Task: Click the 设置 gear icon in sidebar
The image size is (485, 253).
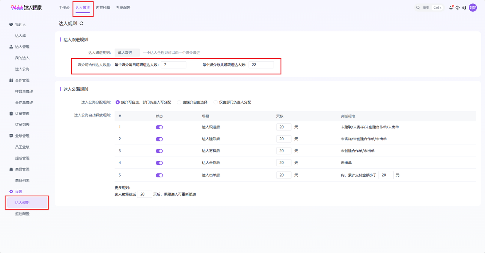Action: point(11,191)
